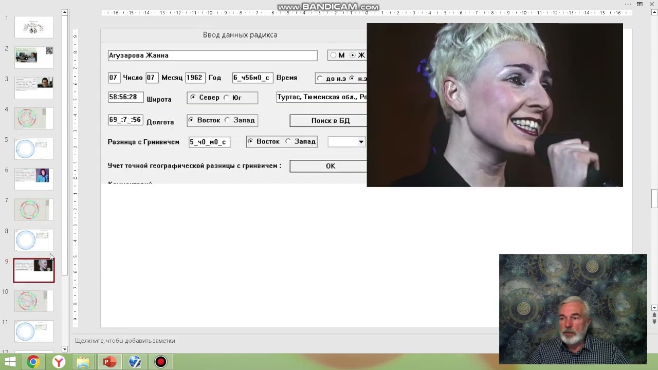Select slide 6 thumbnail
This screenshot has height=370, width=658.
pos(34,179)
